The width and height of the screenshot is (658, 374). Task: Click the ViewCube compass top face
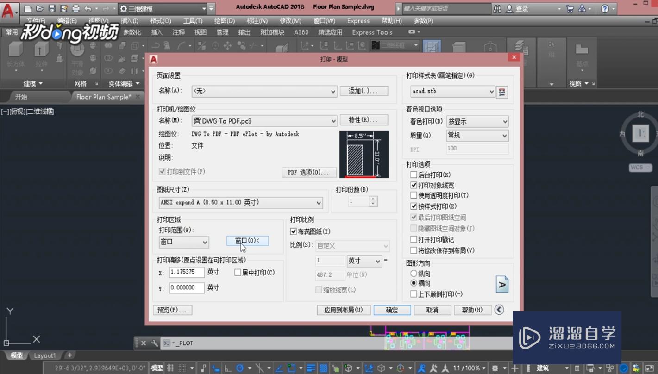(641, 133)
